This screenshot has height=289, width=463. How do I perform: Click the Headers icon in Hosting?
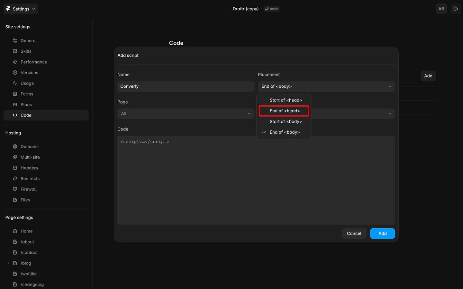tap(15, 168)
